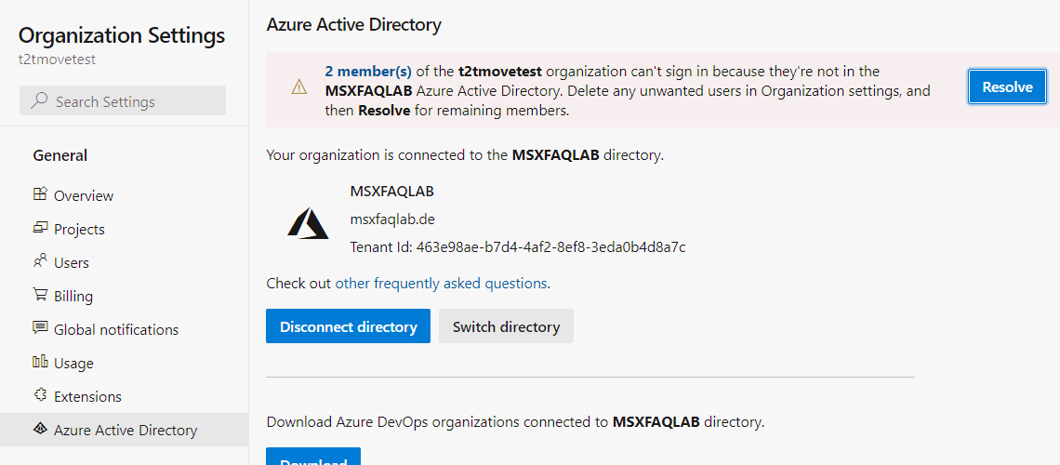Screen dimensions: 1060x465
Task: Open other frequently asked questions link
Action: point(441,284)
